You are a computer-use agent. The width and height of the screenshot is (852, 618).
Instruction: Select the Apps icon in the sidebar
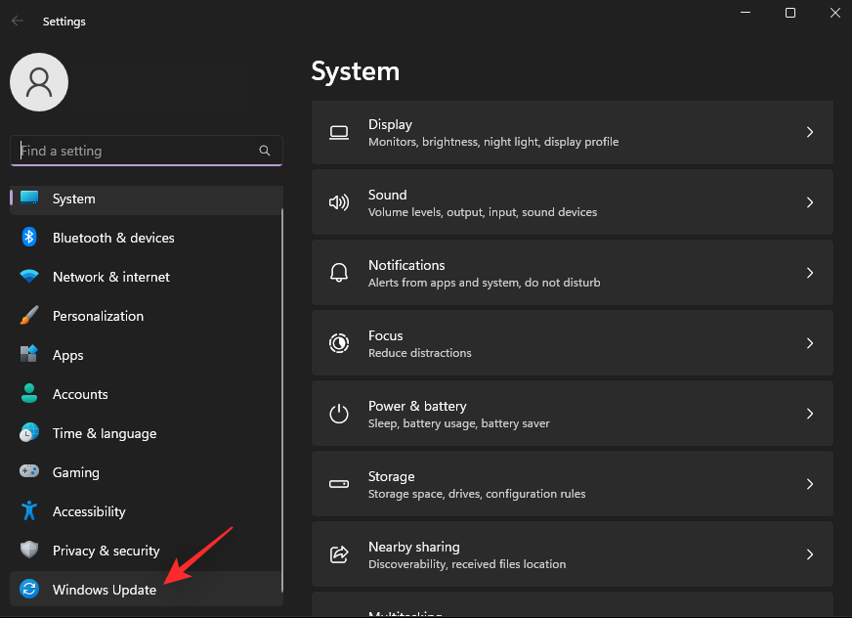pos(27,355)
